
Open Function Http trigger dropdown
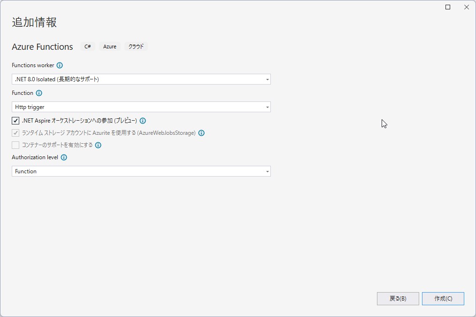[x=141, y=107]
